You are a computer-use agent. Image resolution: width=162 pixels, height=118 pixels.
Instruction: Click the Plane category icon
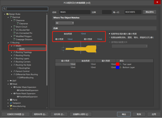click(11, 100)
